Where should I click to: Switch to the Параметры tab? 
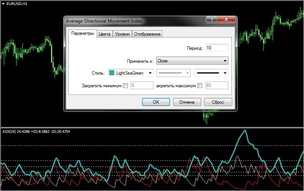pyautogui.click(x=83, y=34)
